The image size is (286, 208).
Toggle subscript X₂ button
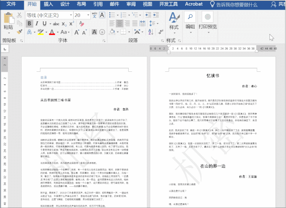point(64,24)
